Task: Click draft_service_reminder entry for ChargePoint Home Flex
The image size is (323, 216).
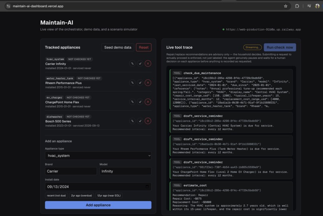Action: click(x=231, y=169)
